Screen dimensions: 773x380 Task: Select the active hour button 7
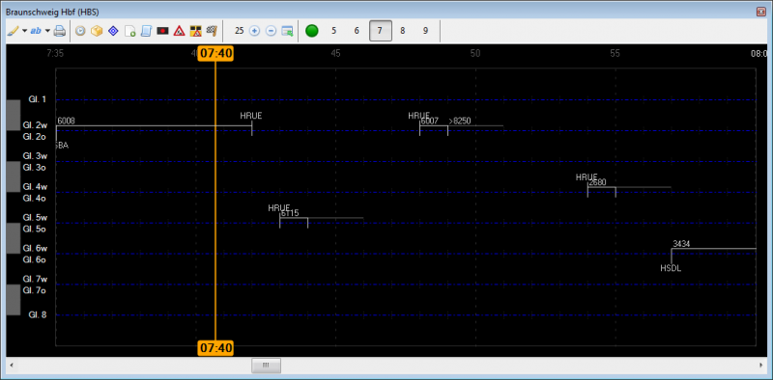pos(380,31)
